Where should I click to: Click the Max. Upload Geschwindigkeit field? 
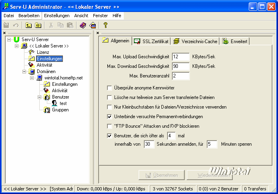pos(181,57)
